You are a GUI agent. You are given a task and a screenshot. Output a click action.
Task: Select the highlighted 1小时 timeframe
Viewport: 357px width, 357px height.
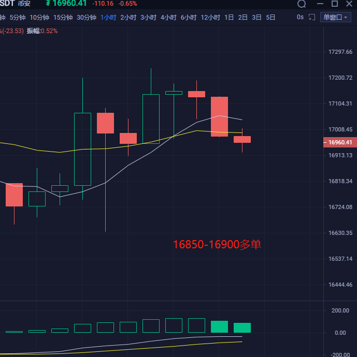(108, 17)
